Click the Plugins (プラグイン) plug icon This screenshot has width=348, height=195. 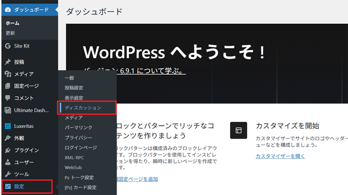point(7,150)
